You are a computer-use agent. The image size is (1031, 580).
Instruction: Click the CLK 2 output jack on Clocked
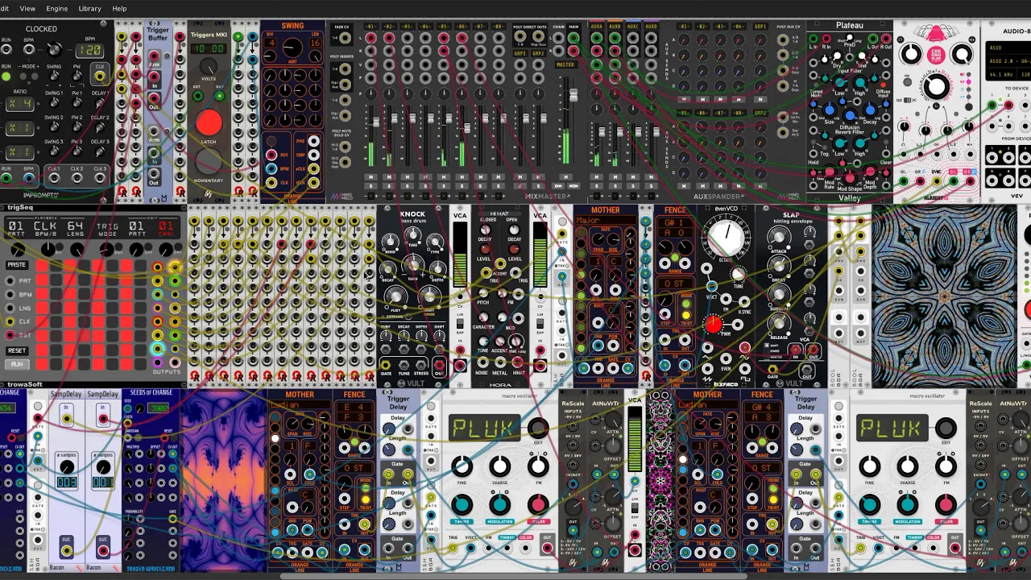[77, 177]
